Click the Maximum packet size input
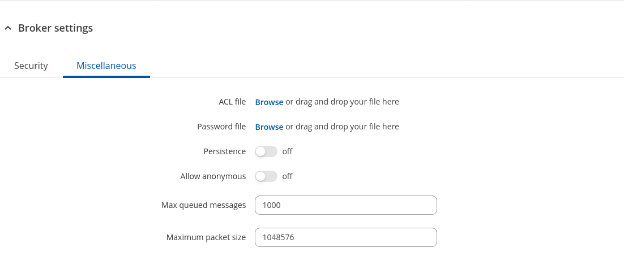The image size is (624, 278). 346,237
